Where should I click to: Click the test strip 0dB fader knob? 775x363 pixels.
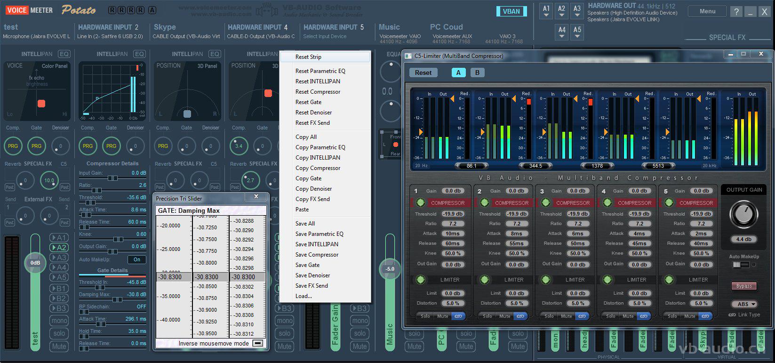pyautogui.click(x=35, y=263)
